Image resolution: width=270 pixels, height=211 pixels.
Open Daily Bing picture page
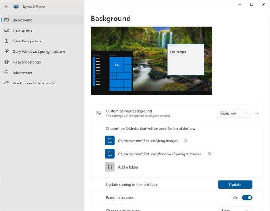point(42,41)
